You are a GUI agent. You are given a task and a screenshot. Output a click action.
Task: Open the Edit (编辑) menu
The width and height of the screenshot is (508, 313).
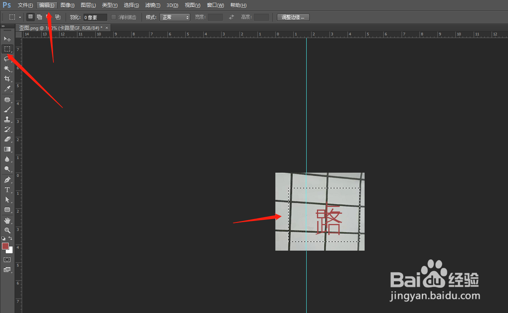pos(47,5)
